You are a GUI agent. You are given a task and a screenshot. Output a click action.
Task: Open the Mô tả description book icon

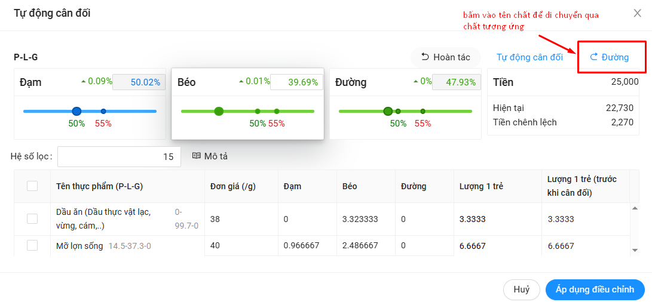pos(196,156)
